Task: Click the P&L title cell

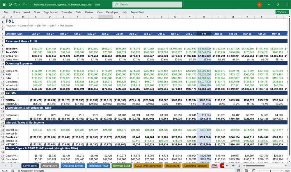Action: 10,21
